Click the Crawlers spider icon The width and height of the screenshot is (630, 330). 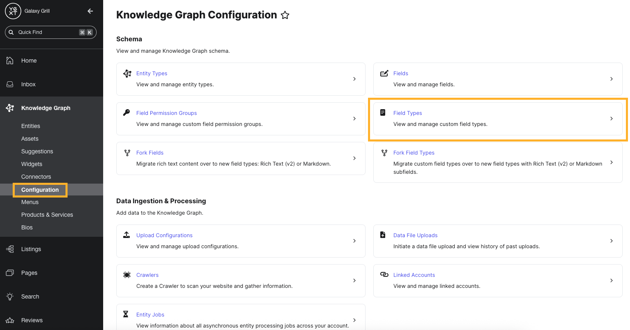coord(127,275)
